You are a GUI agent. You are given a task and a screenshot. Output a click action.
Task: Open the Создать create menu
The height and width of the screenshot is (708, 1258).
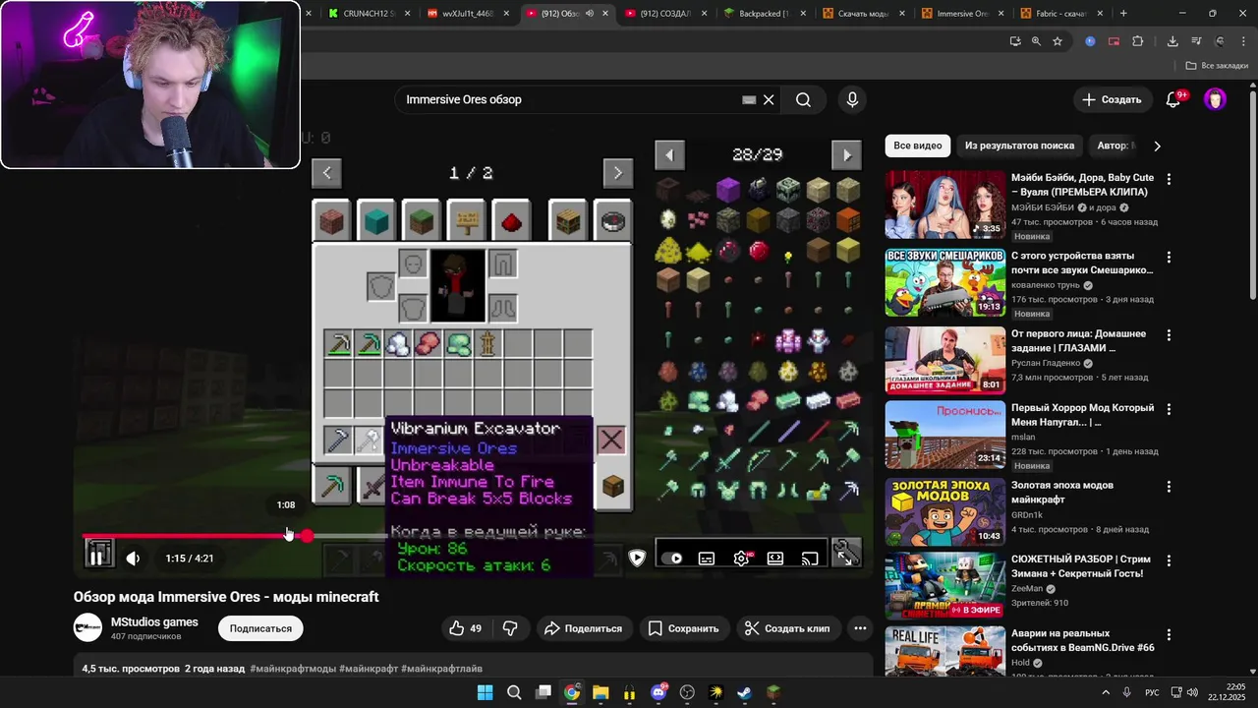1112,99
